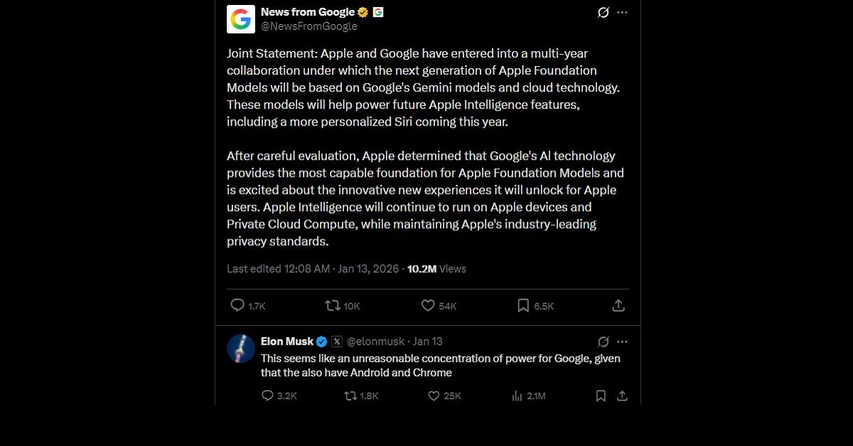Share Elon Musk's reply
Viewport: 853px width, 446px height.
click(x=622, y=396)
